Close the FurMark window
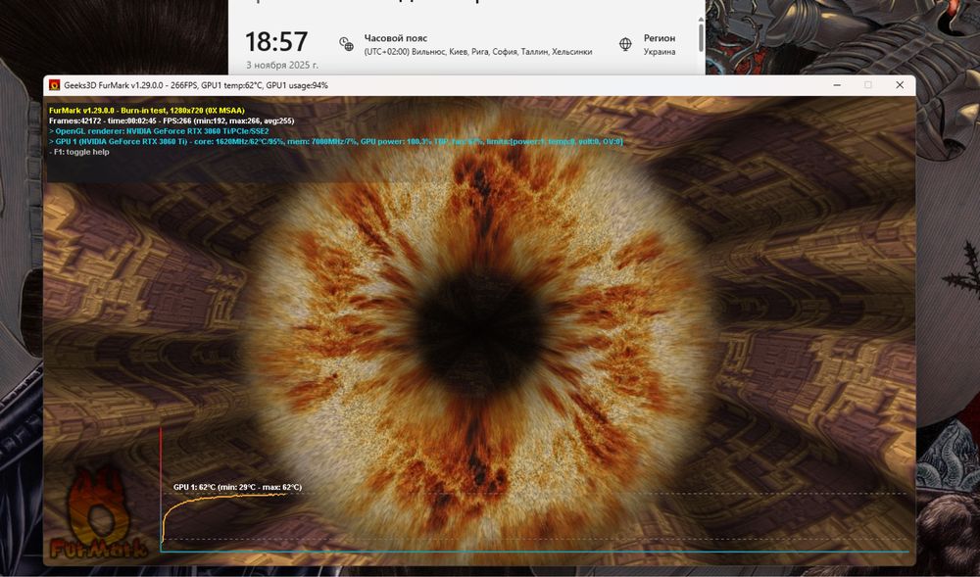The width and height of the screenshot is (980, 577). pyautogui.click(x=900, y=85)
